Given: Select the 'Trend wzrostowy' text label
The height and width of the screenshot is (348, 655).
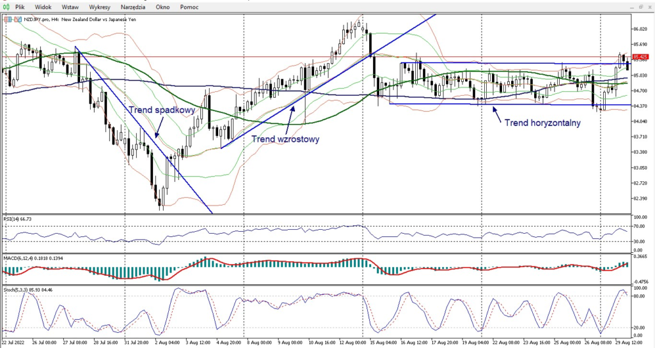Looking at the screenshot, I should [285, 138].
